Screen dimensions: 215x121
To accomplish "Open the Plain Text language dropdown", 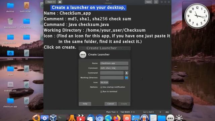I will pyautogui.click(x=112, y=112).
